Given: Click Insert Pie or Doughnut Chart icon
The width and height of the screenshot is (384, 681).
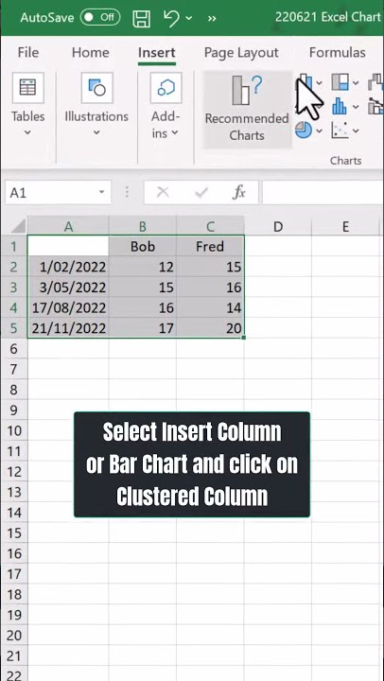Looking at the screenshot, I should click(x=304, y=130).
